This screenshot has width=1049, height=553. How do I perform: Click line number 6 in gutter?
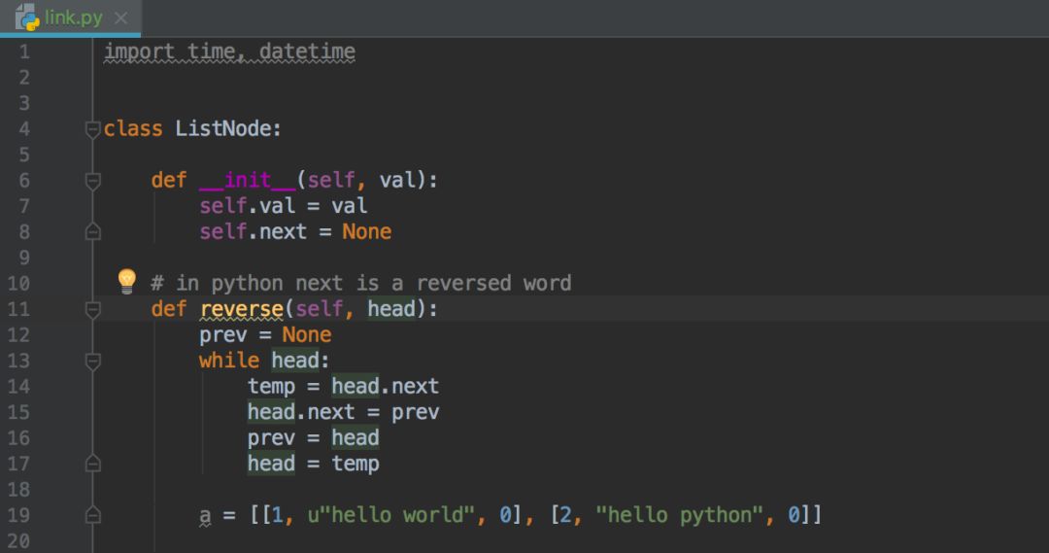[x=24, y=180]
